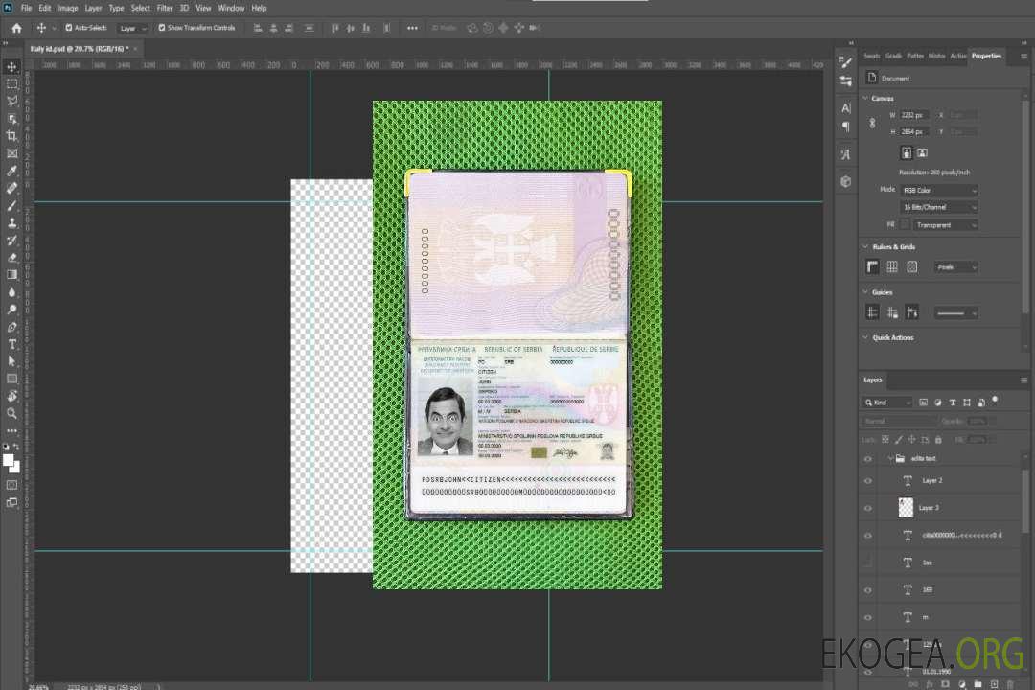The image size is (1035, 690).
Task: Open the guide line style dropdown
Action: pyautogui.click(x=956, y=313)
